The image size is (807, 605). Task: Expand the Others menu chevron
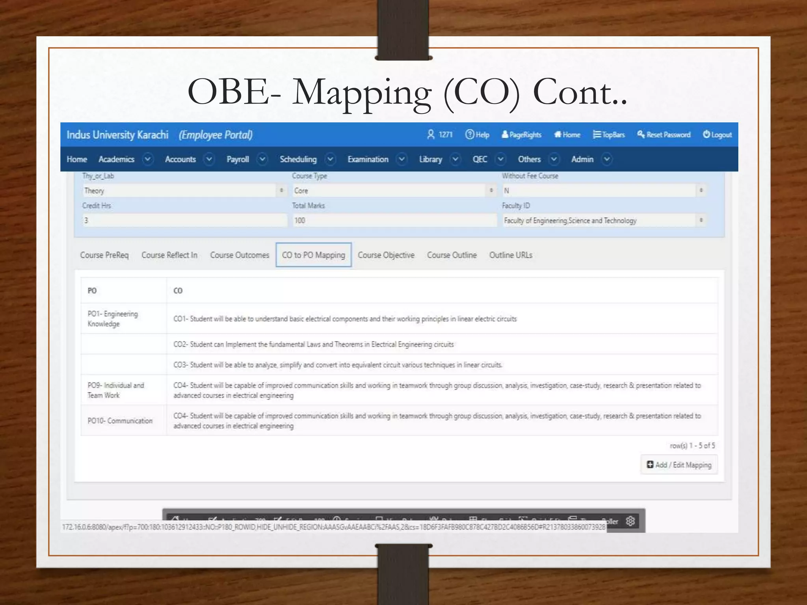coord(554,159)
